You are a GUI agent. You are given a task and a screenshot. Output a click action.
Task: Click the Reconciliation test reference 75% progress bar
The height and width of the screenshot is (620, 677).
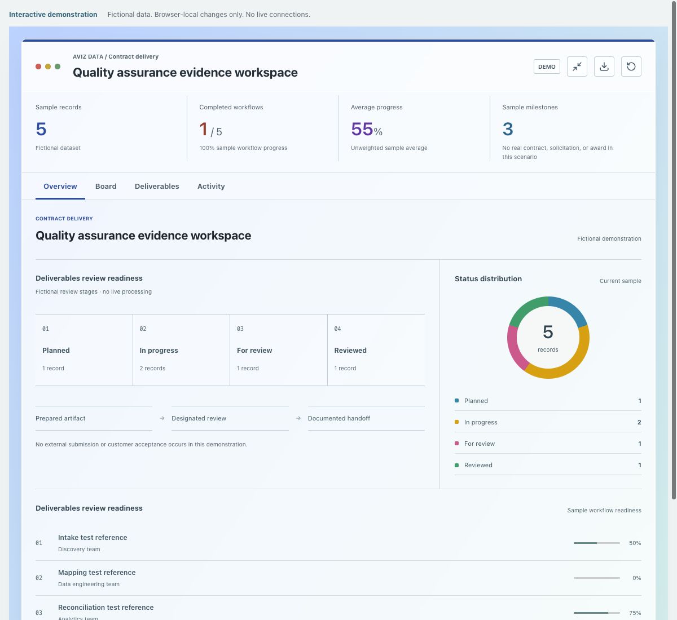click(597, 613)
